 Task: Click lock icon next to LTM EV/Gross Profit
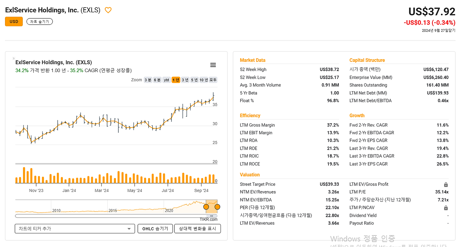click(446, 184)
